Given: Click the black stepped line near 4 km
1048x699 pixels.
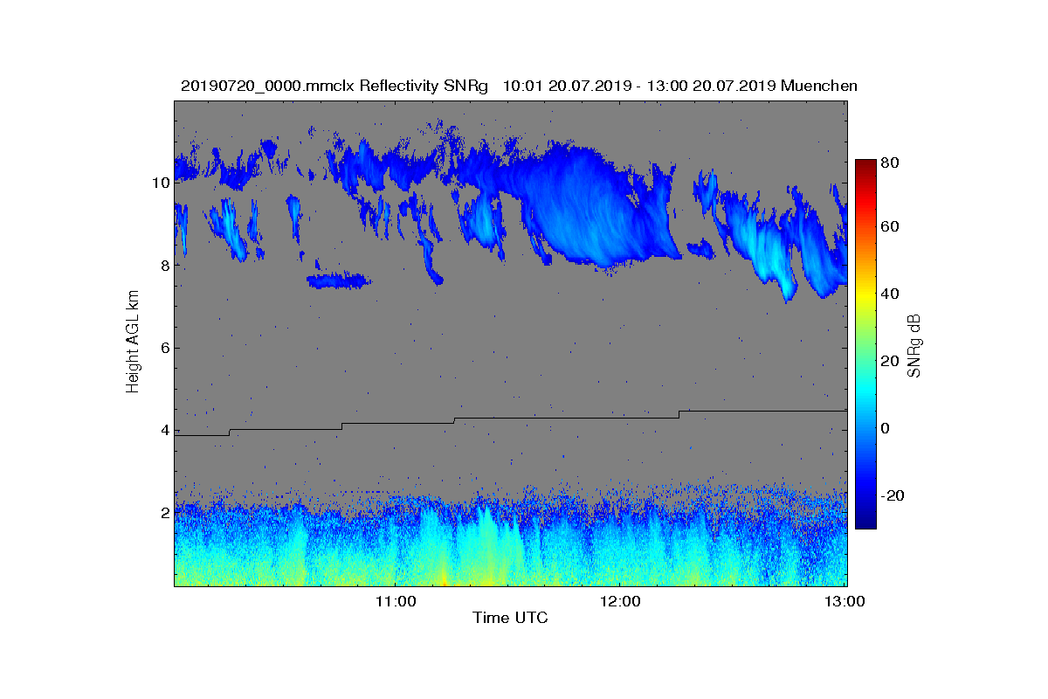Looking at the screenshot, I should (510, 418).
